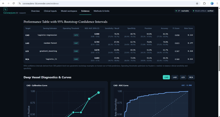Click RCA Brier score 0.214

point(190,59)
